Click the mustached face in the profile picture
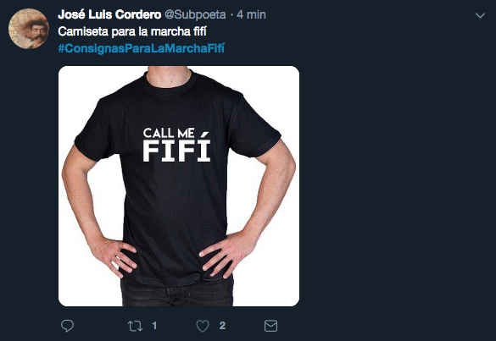 pyautogui.click(x=36, y=31)
